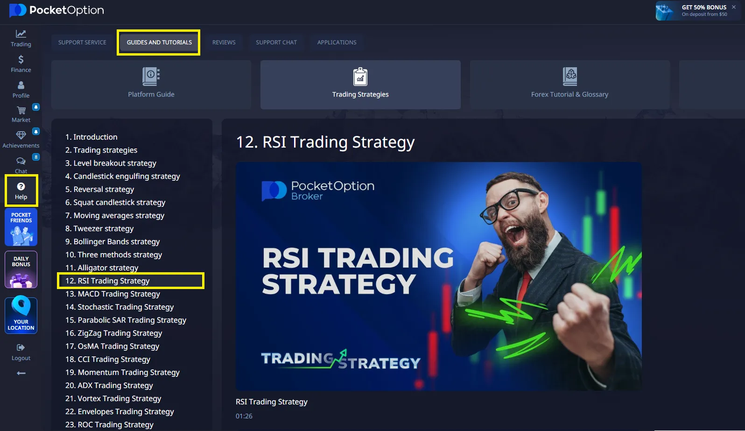Select 16. ZigZag Trading Strategy

(114, 333)
